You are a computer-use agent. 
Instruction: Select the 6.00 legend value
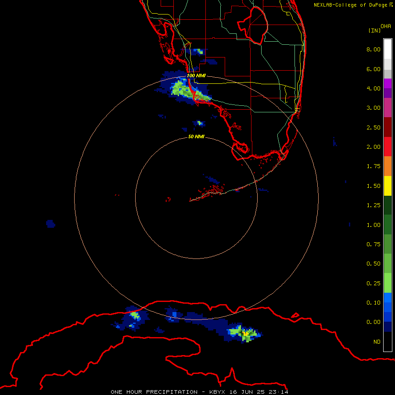(x=373, y=69)
